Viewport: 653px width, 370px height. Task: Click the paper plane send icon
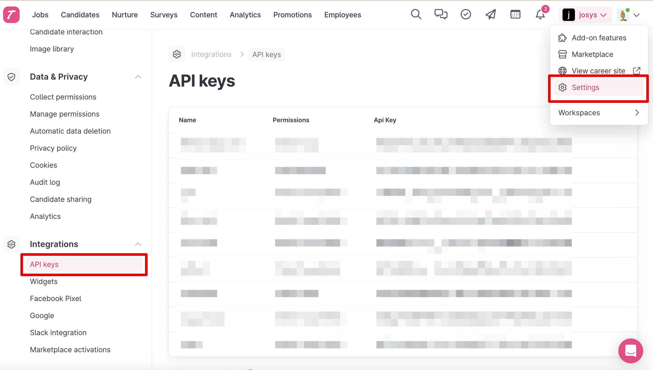[x=490, y=14]
